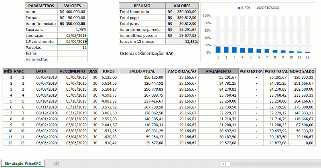Open the Simulação PriceSAC sheet tab
321x168 pixels.
click(x=23, y=164)
